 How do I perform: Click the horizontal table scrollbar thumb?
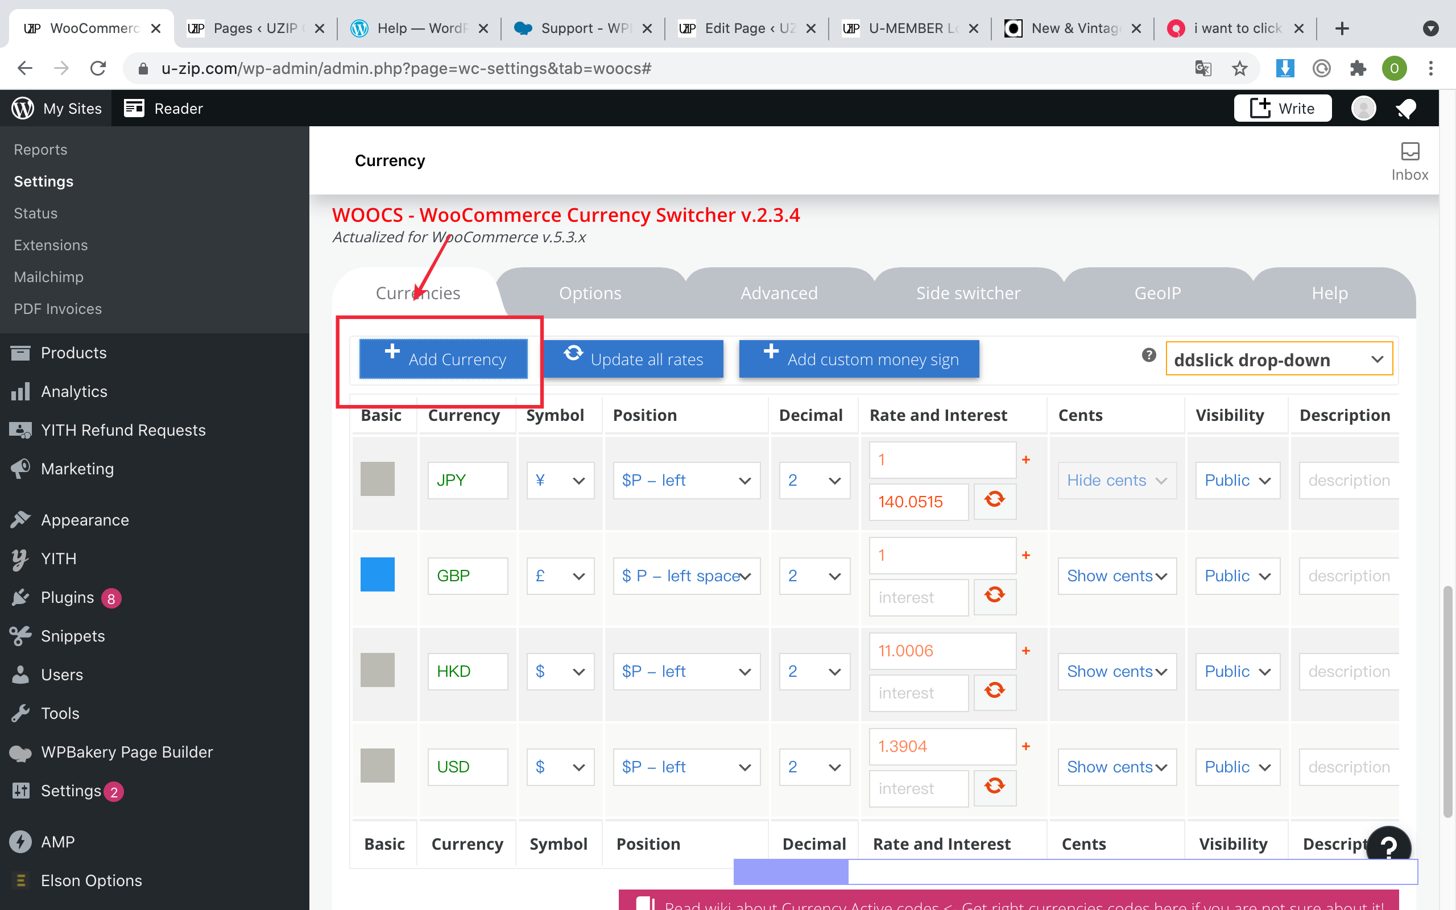791,871
